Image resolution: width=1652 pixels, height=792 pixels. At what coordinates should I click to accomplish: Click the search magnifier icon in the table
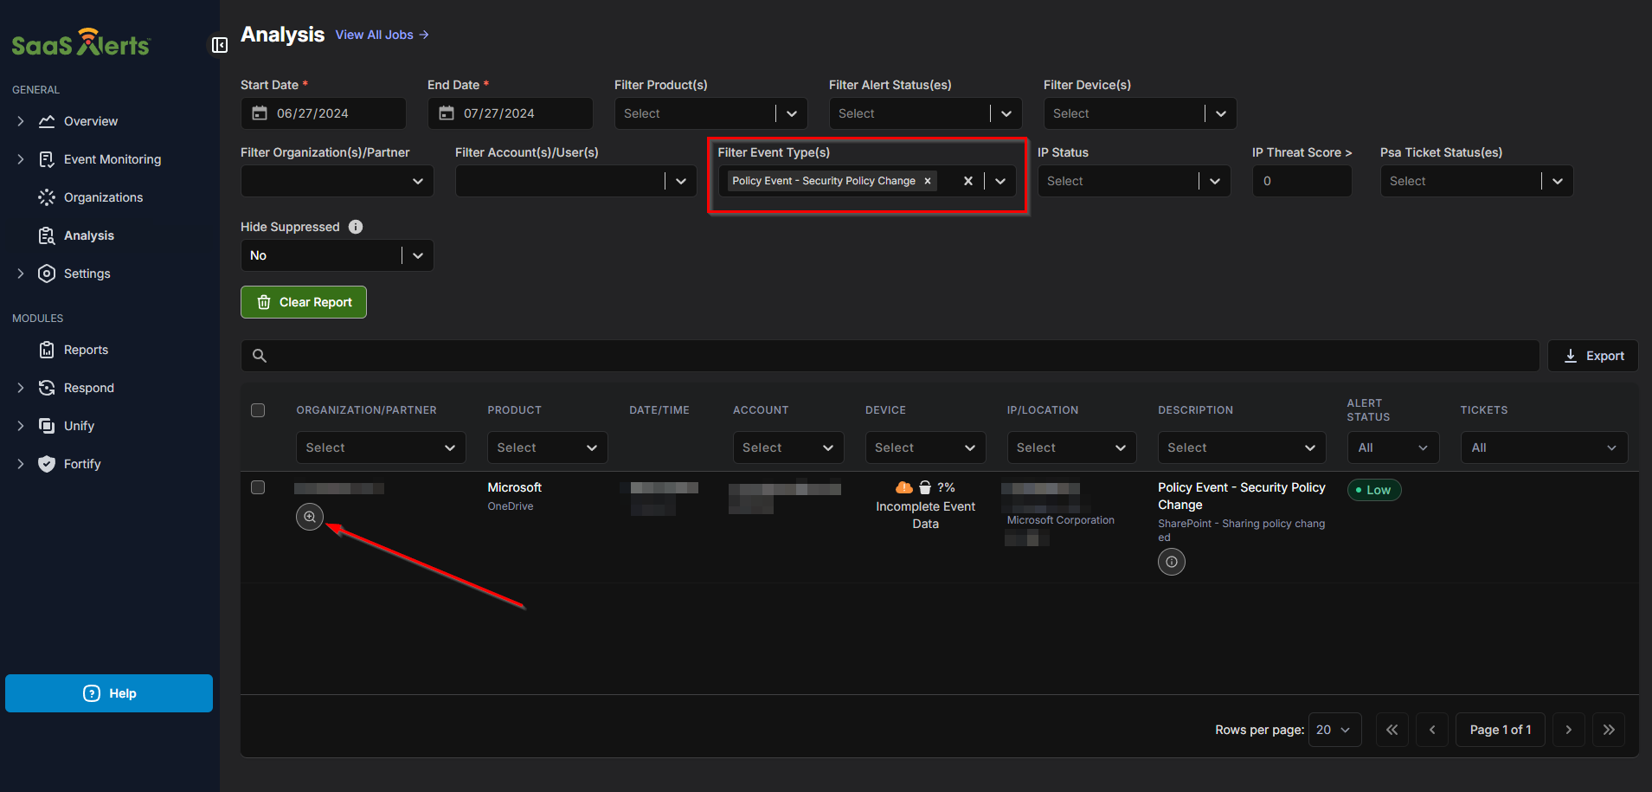coord(260,356)
